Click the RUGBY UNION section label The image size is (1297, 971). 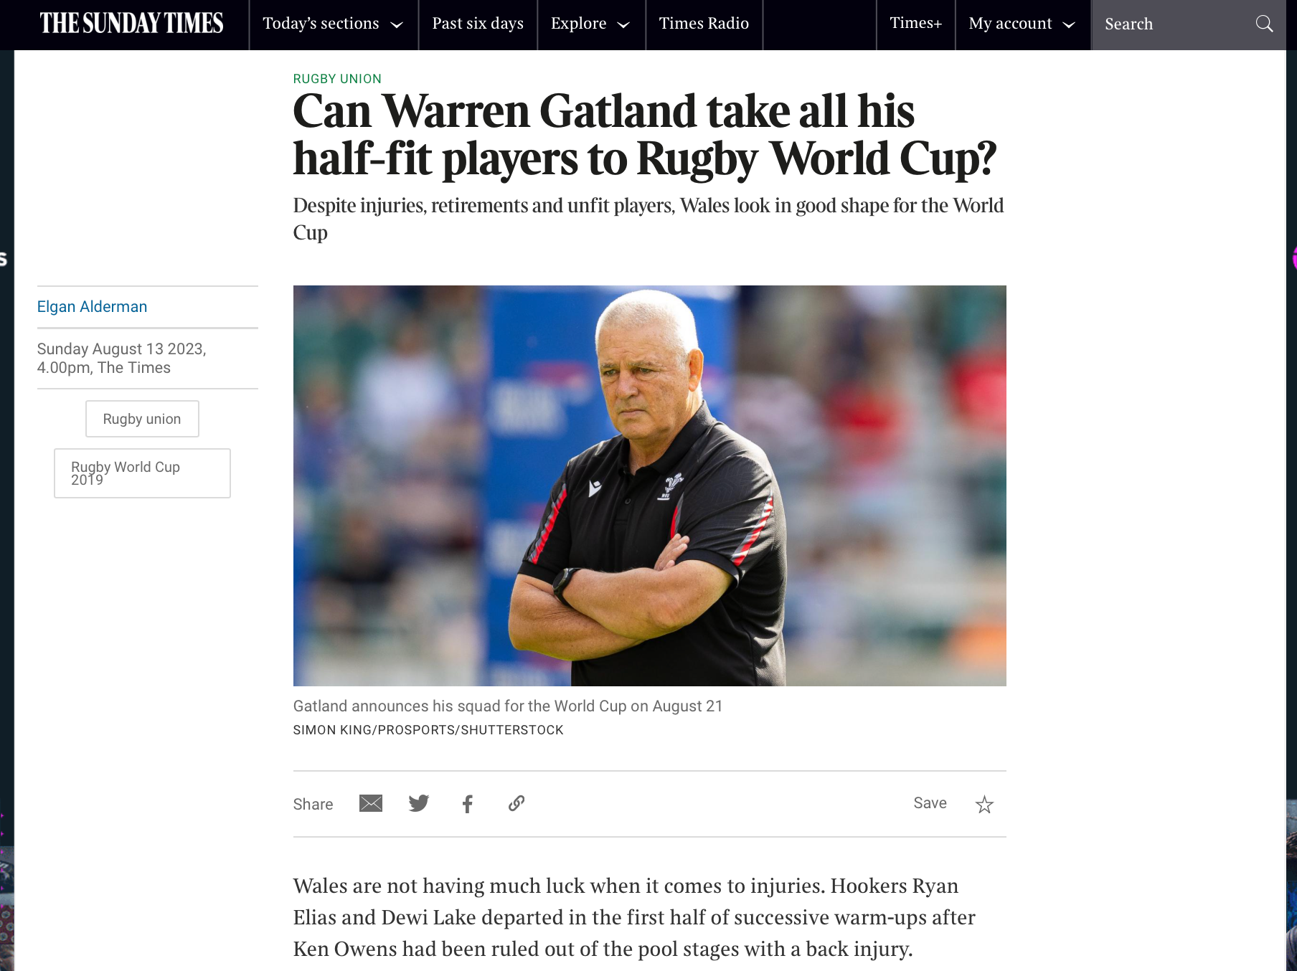coord(337,79)
